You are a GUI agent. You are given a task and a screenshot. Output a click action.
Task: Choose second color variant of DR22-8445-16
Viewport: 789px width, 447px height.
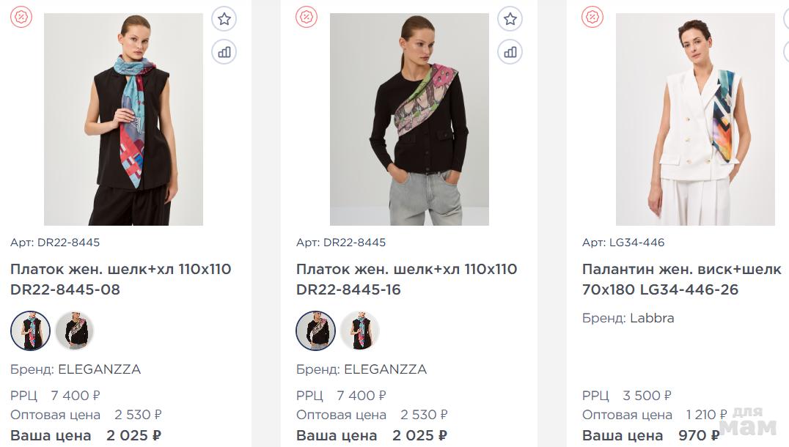pos(360,330)
